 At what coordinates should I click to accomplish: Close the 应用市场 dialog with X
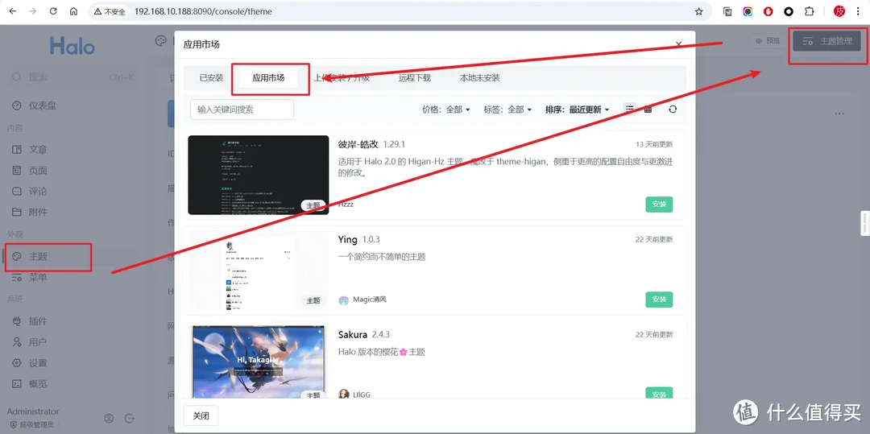click(678, 44)
